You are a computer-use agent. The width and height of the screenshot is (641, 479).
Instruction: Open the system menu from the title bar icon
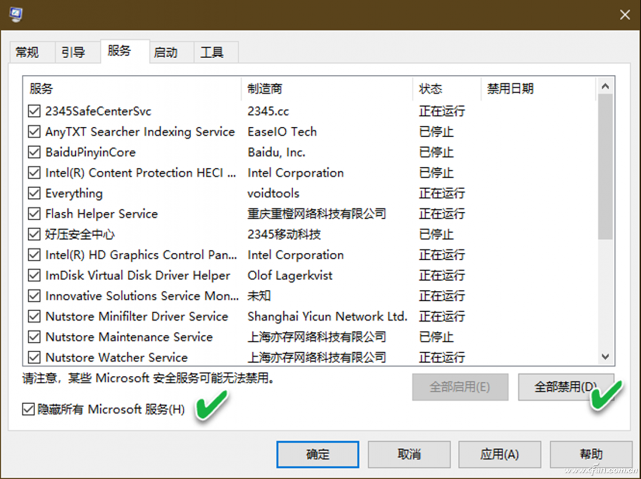click(15, 13)
